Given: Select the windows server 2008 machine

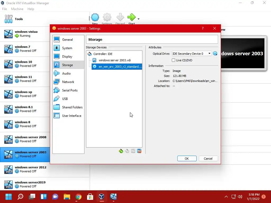Looking at the screenshot, I should tap(25, 139).
